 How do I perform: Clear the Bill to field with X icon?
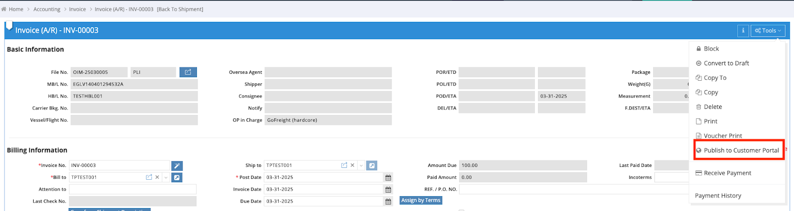pos(157,177)
